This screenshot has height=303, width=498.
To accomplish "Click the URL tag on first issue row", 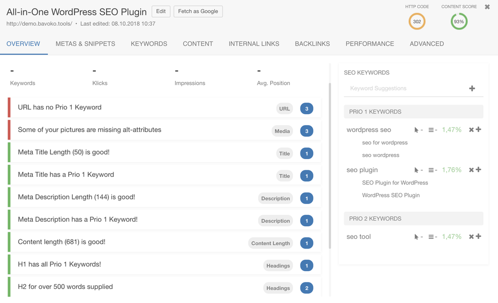I will (x=284, y=109).
